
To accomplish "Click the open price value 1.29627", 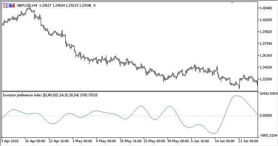I will (45, 6).
